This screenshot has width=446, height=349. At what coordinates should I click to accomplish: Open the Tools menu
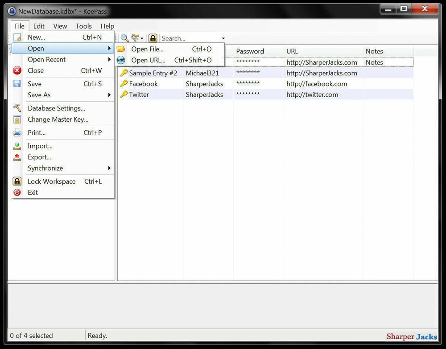pos(83,26)
